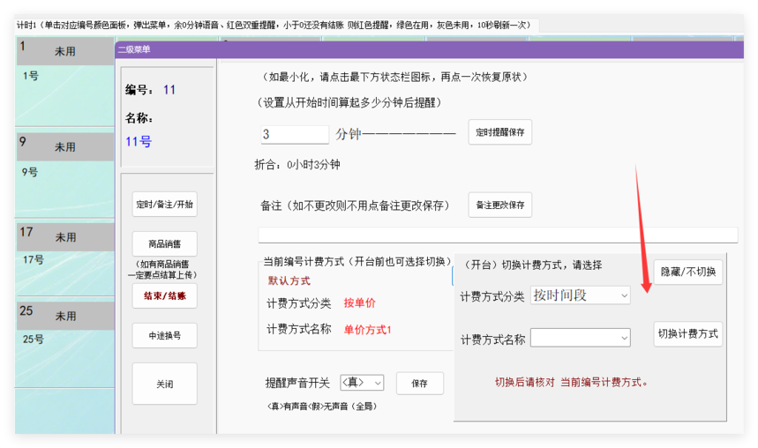Click the 二级菜单 title bar

[x=429, y=49]
